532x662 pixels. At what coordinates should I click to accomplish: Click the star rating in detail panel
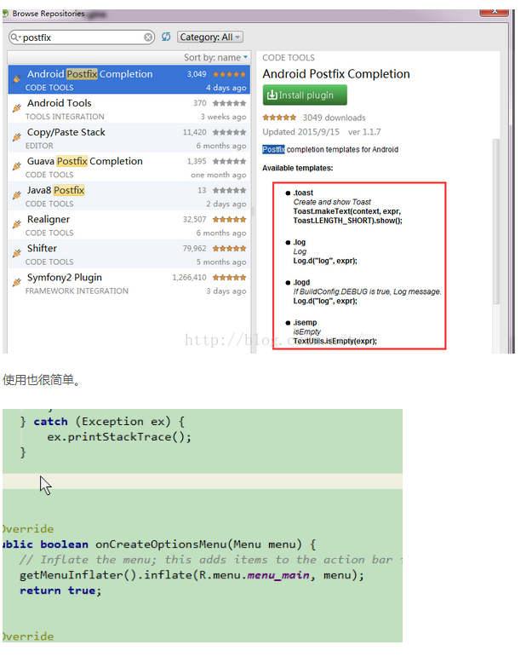tap(279, 118)
